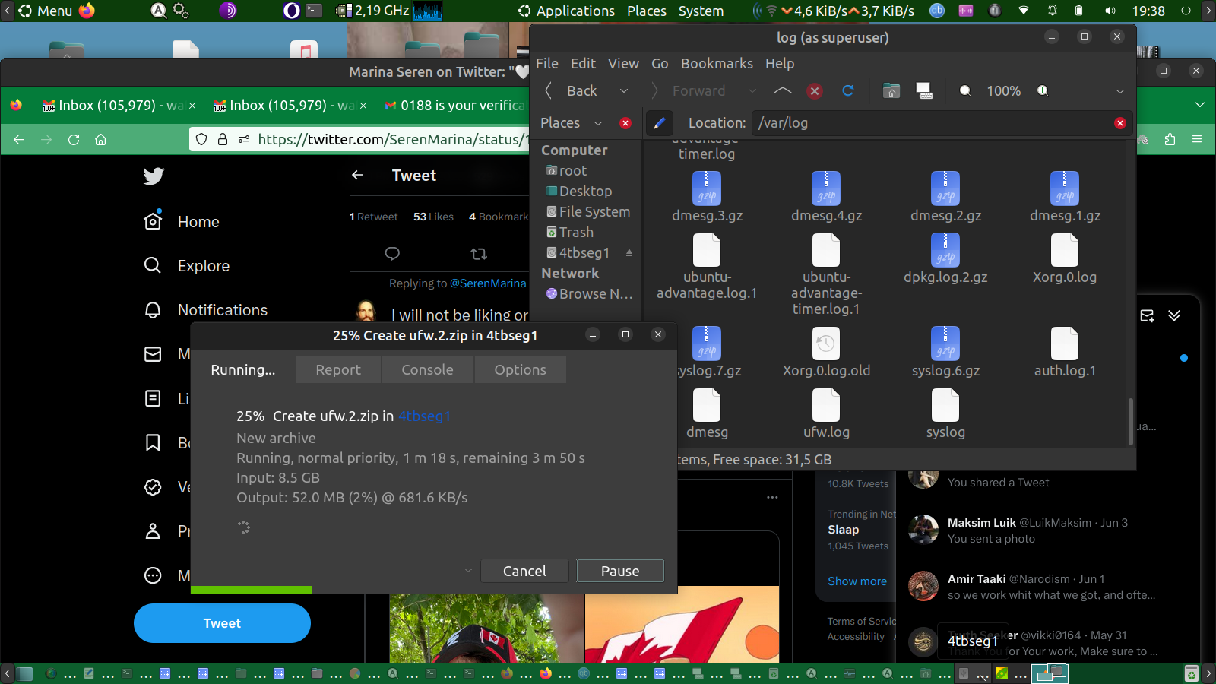The height and width of the screenshot is (684, 1216).
Task: Click the 4tbseg1 link in progress dialog
Action: tap(424, 416)
